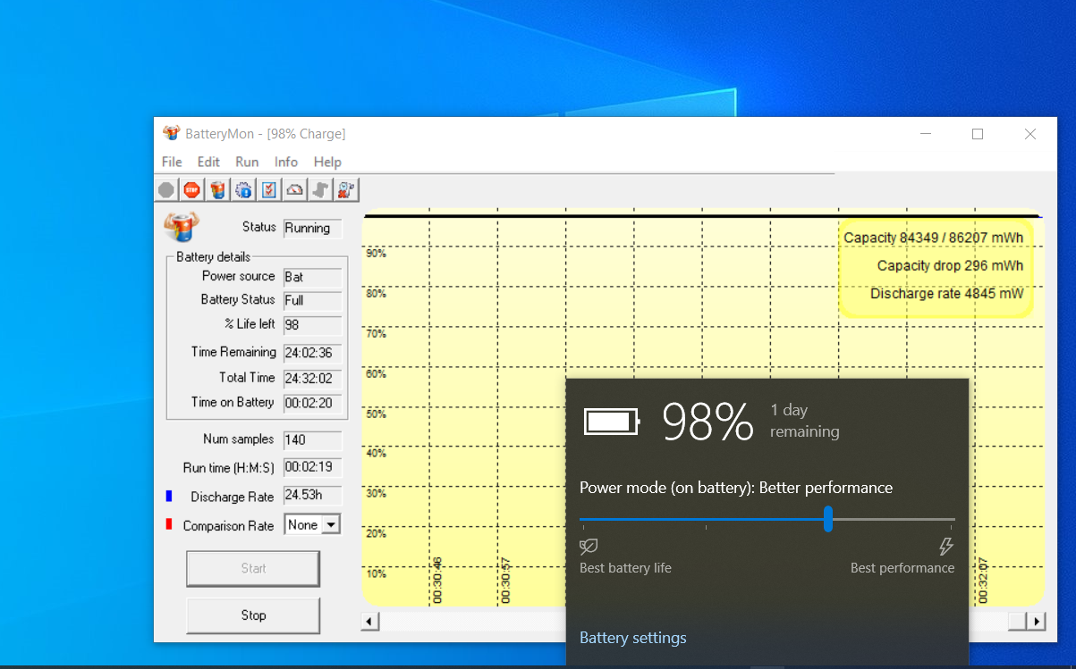Click the Total Time field 24:32:02
The width and height of the screenshot is (1076, 669).
313,379
